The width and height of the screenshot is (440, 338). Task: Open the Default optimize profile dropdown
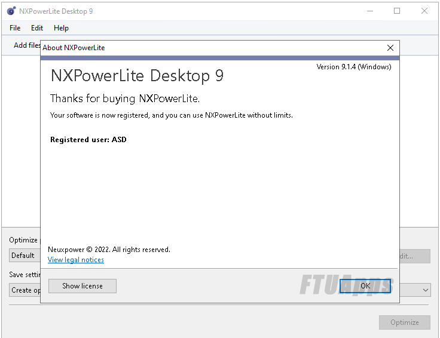pos(25,256)
